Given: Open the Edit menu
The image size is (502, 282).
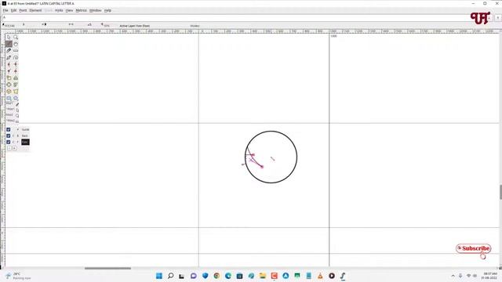Looking at the screenshot, I should tap(14, 10).
